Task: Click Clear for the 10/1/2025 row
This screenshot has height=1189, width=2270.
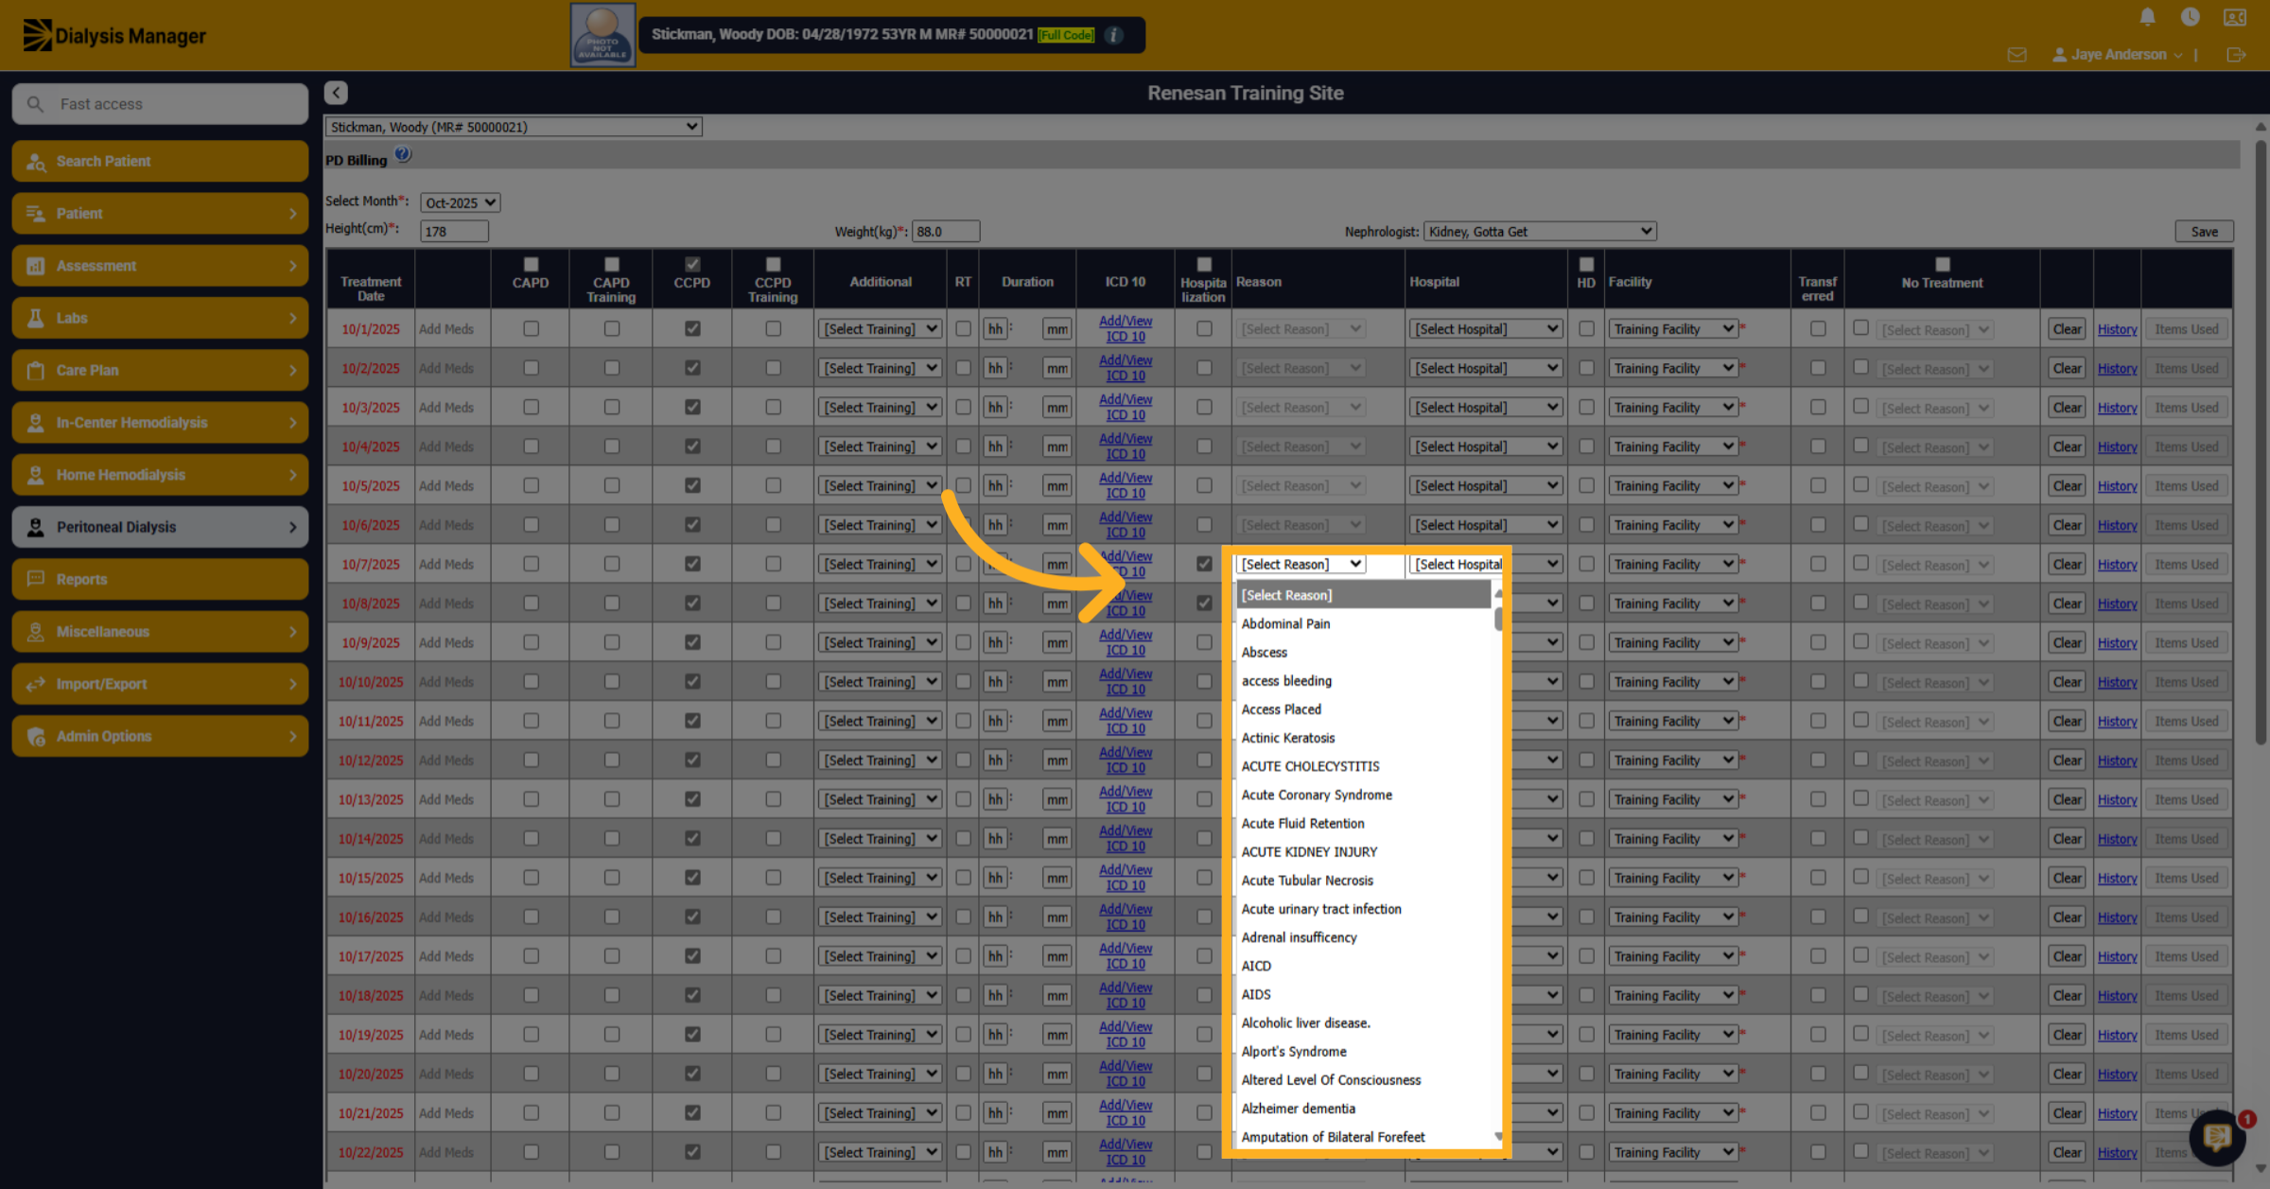Action: [x=2067, y=329]
